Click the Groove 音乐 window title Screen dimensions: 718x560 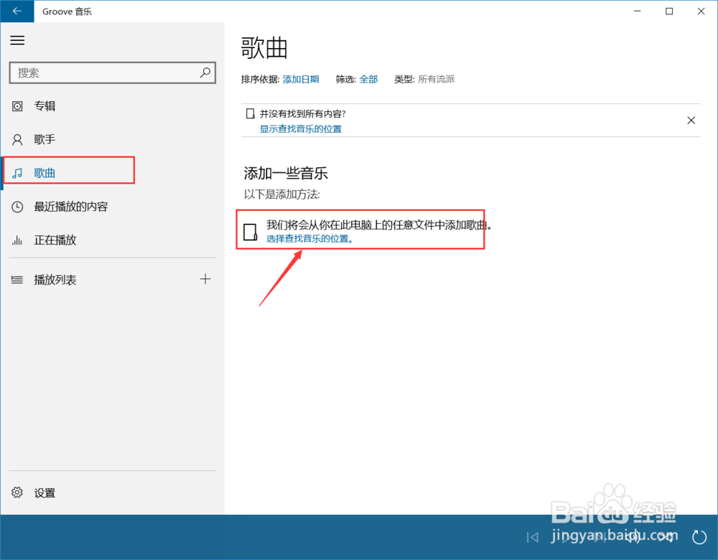point(67,11)
